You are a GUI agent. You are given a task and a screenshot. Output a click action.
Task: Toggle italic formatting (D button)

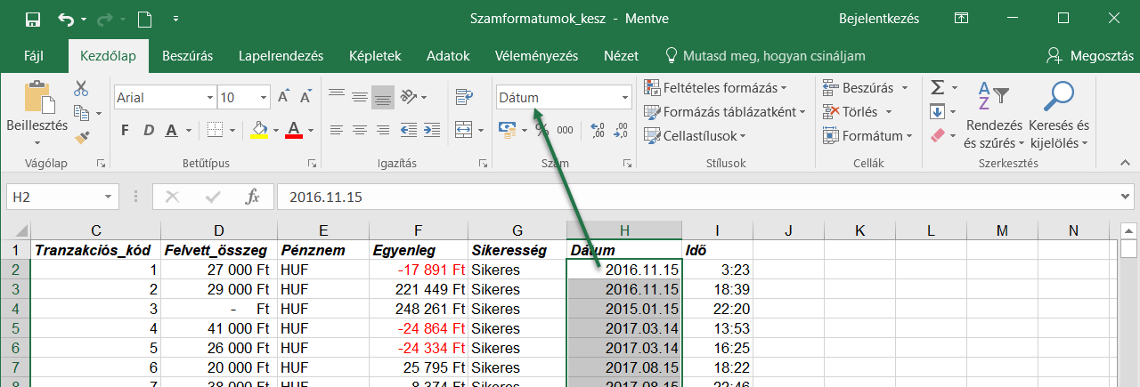[x=146, y=130]
